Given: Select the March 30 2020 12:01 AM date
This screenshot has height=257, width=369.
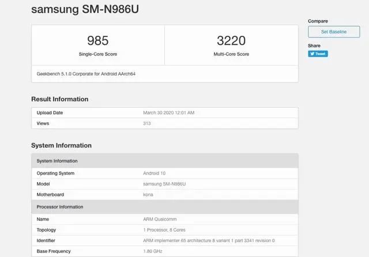Looking at the screenshot, I should 168,112.
